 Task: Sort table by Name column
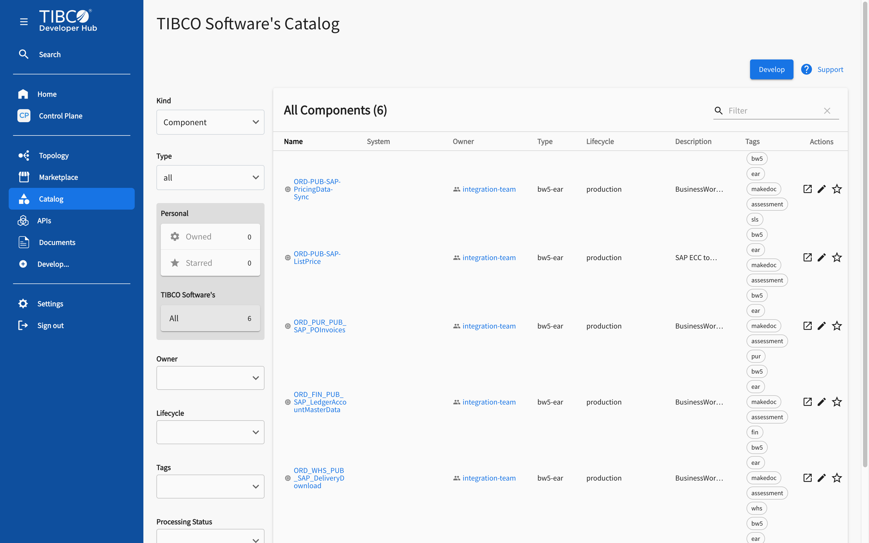[x=293, y=141]
